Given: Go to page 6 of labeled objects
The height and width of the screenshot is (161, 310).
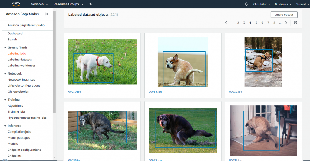Looking at the screenshot, I should pyautogui.click(x=262, y=23).
